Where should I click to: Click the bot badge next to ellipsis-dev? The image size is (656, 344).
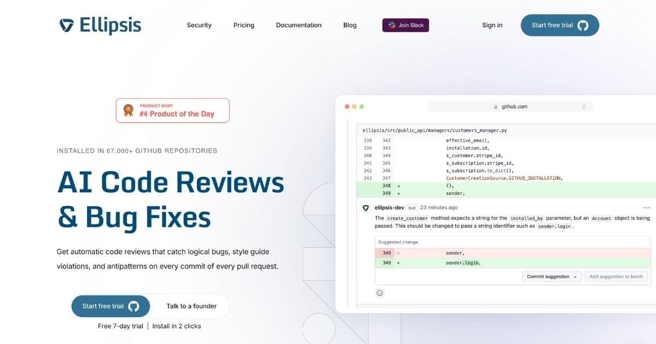coord(412,207)
